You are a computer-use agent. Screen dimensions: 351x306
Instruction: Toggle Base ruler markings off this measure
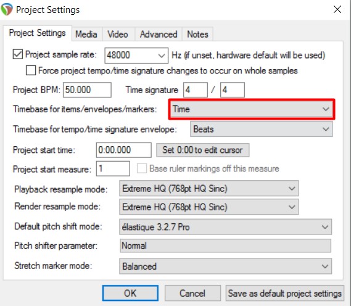[142, 168]
